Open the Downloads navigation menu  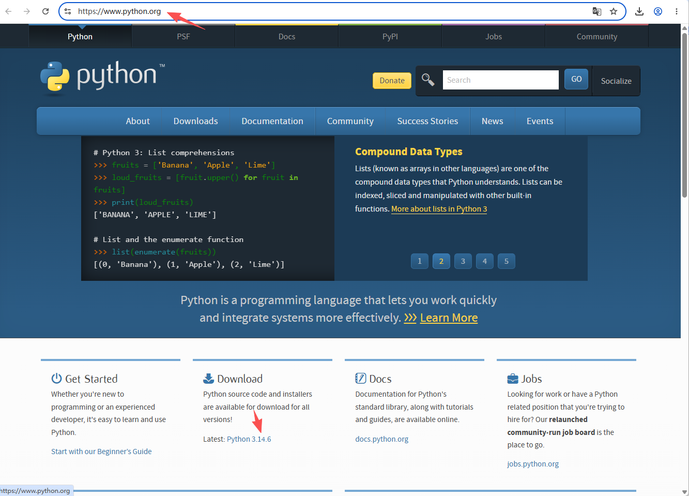(x=196, y=121)
